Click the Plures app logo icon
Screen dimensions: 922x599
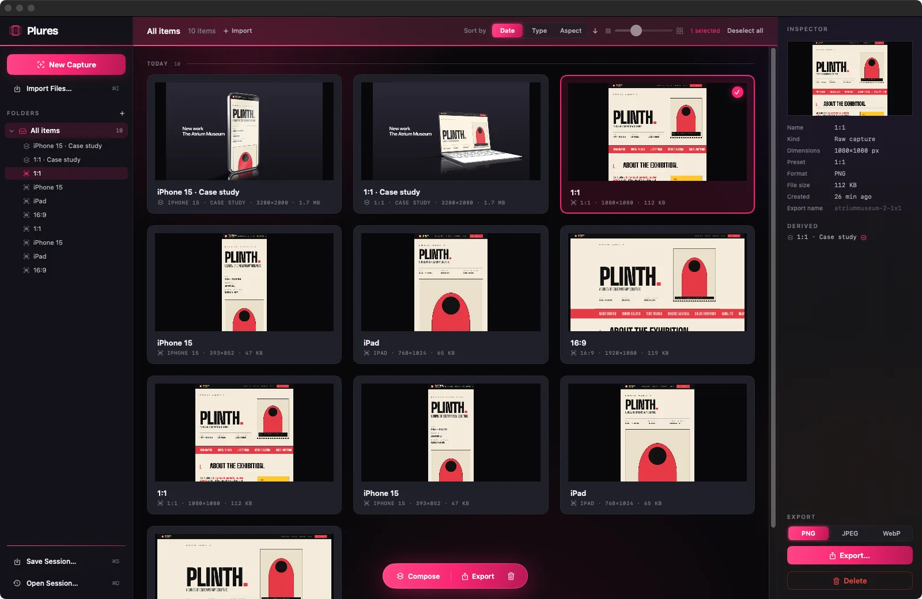tap(16, 31)
